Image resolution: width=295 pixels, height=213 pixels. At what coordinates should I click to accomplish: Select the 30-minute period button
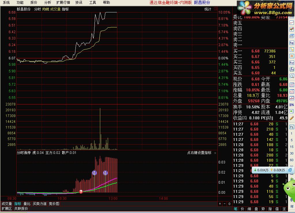[x=292, y=153]
